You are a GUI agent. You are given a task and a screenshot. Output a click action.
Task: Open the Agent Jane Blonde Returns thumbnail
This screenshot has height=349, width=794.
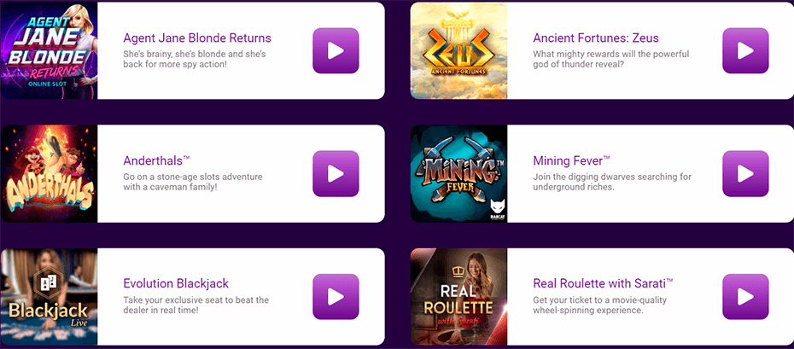[x=49, y=50]
